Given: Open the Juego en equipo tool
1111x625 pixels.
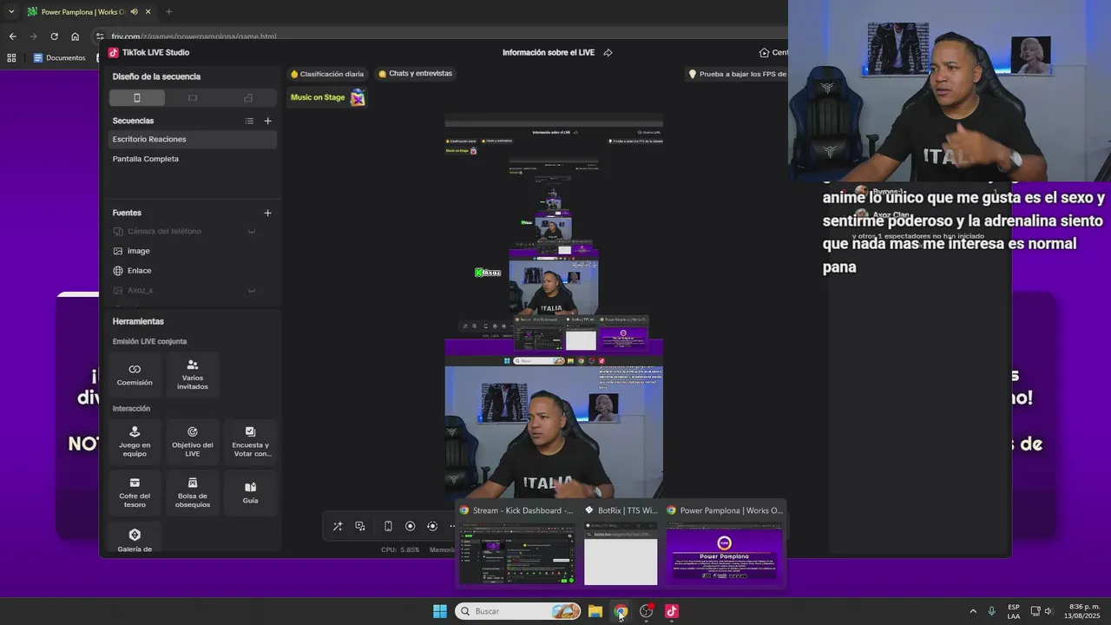Looking at the screenshot, I should [x=135, y=441].
